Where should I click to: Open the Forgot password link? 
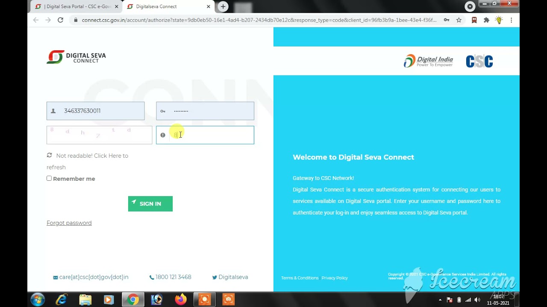[x=69, y=223]
